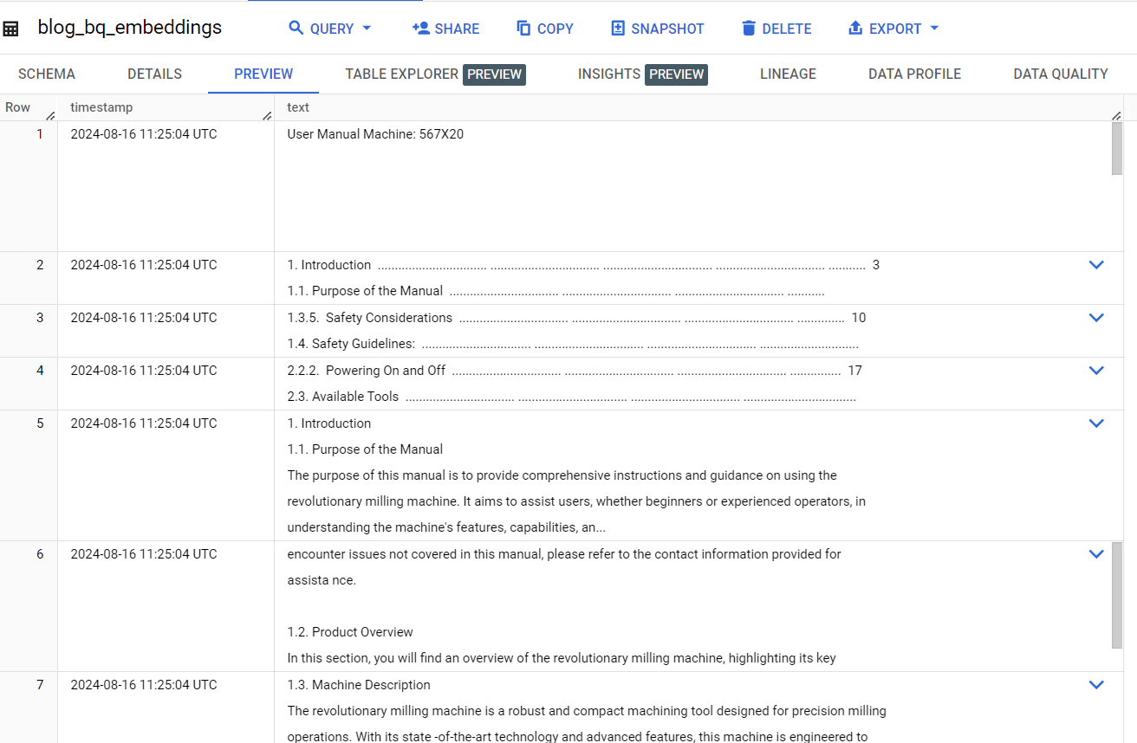Collapse row 6 with its chevron
Image resolution: width=1137 pixels, height=743 pixels.
pyautogui.click(x=1096, y=553)
